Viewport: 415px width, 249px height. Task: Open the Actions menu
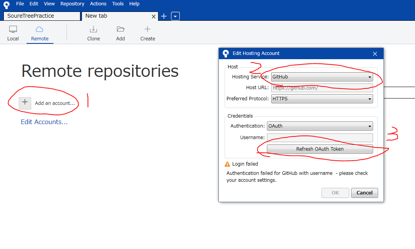click(98, 4)
